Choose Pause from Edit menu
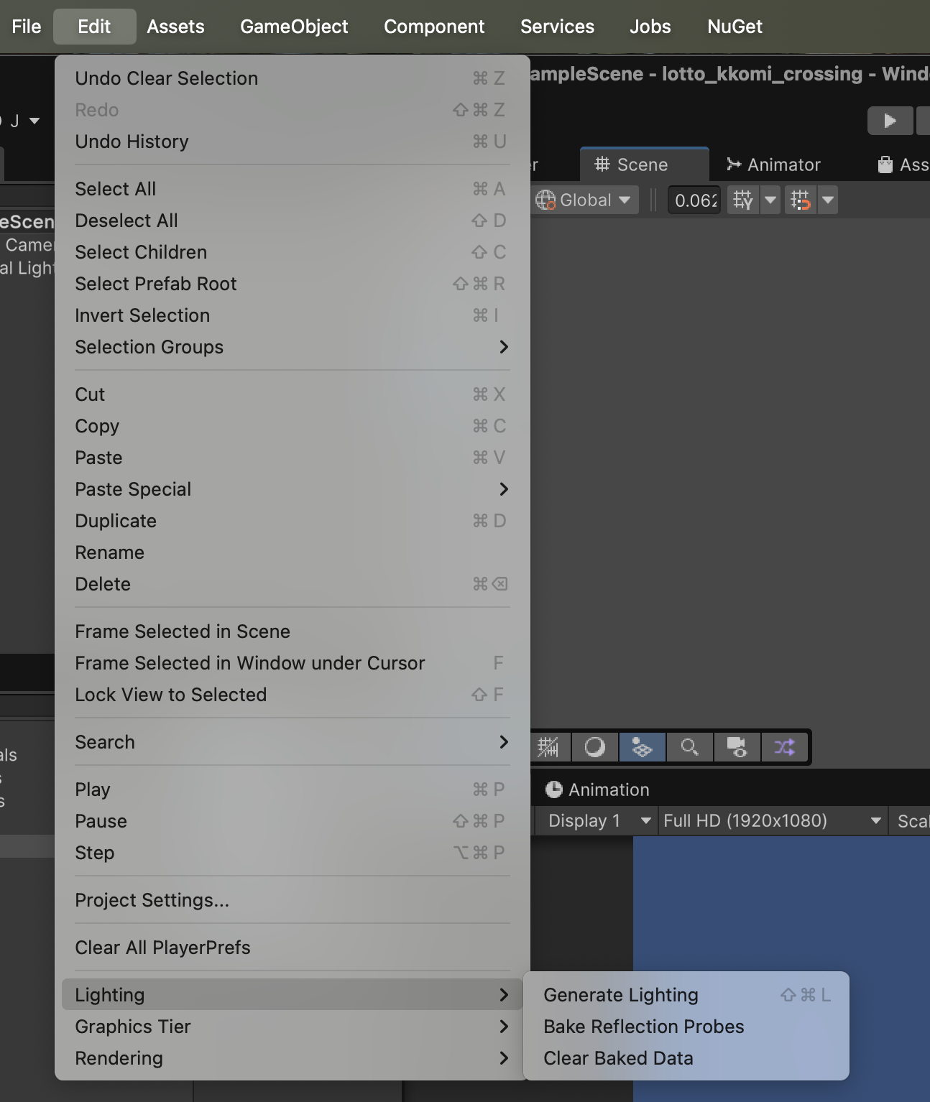The width and height of the screenshot is (930, 1102). (292, 821)
